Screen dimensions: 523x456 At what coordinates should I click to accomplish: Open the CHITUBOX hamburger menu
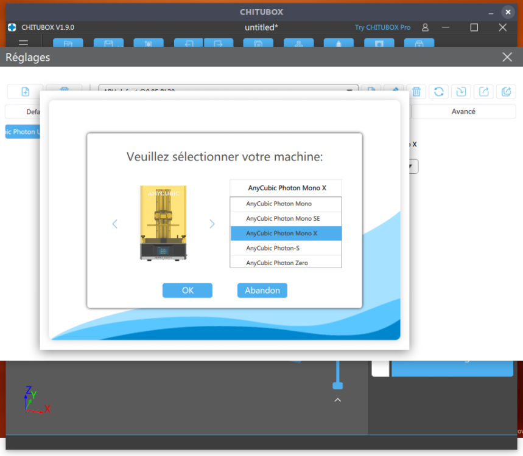pos(23,43)
